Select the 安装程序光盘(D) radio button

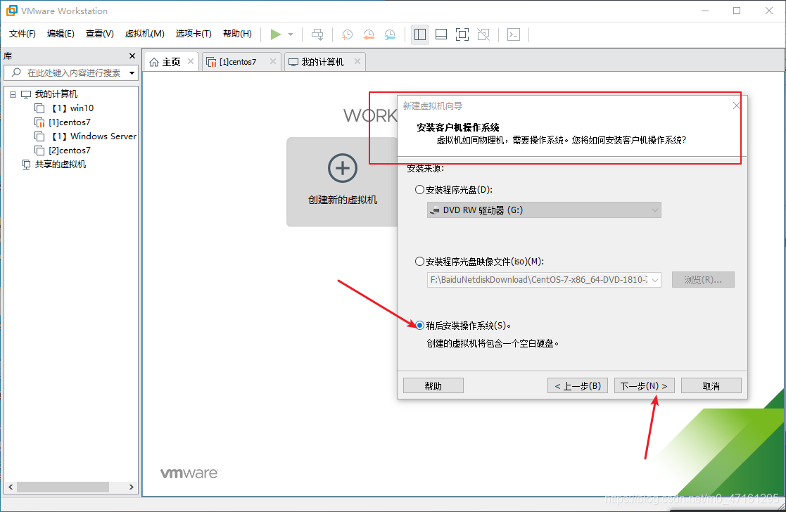tap(419, 190)
